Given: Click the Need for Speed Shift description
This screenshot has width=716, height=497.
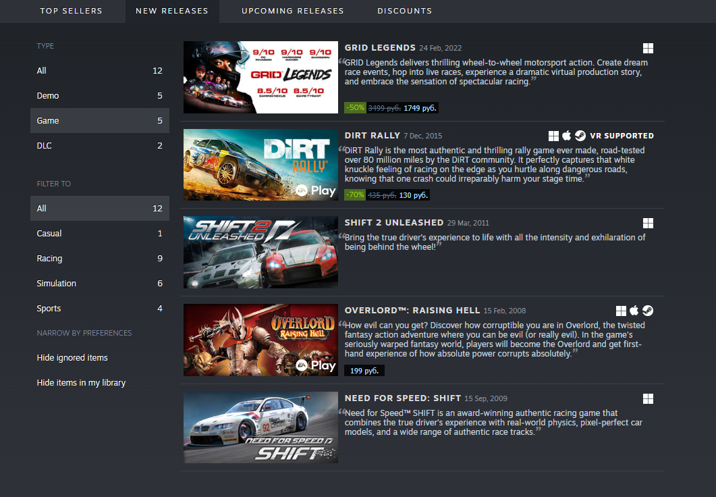Looking at the screenshot, I should tap(493, 423).
